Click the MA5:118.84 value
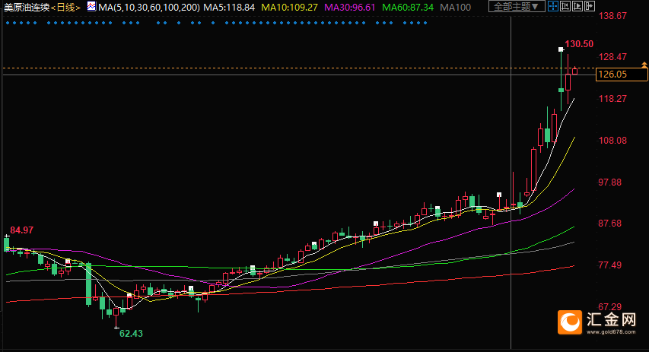649x352 pixels. coord(229,8)
